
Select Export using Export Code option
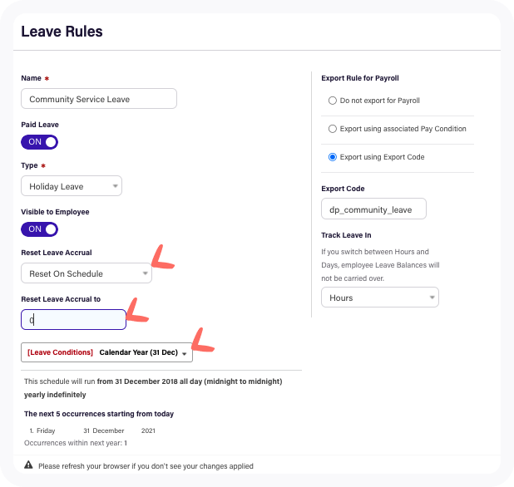click(333, 157)
